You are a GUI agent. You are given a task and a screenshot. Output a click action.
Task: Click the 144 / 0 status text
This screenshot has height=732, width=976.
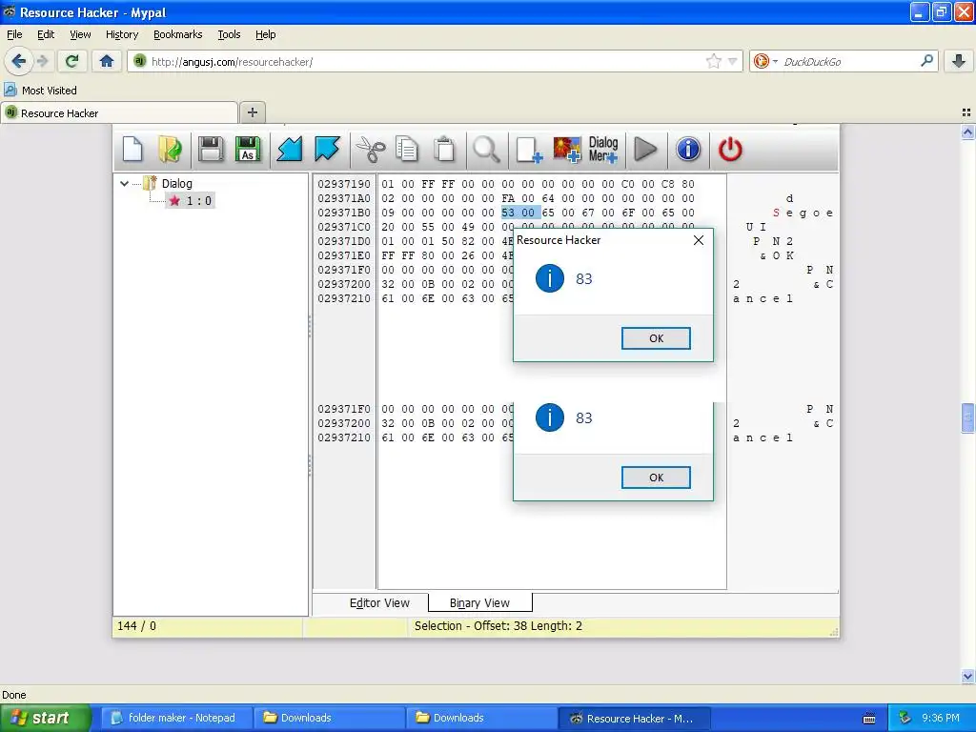pos(136,625)
